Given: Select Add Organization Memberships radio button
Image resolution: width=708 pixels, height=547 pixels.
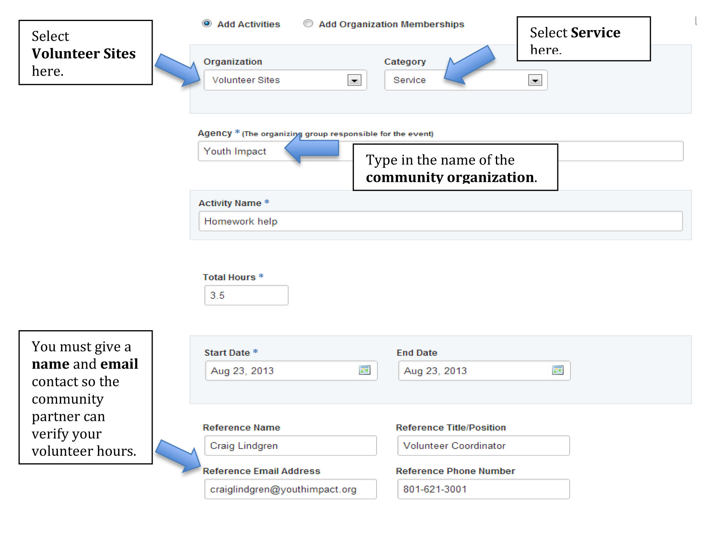Looking at the screenshot, I should click(308, 23).
